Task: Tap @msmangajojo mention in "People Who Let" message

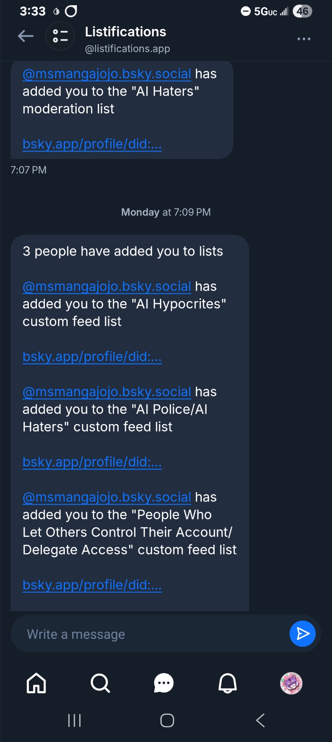Action: tap(107, 497)
